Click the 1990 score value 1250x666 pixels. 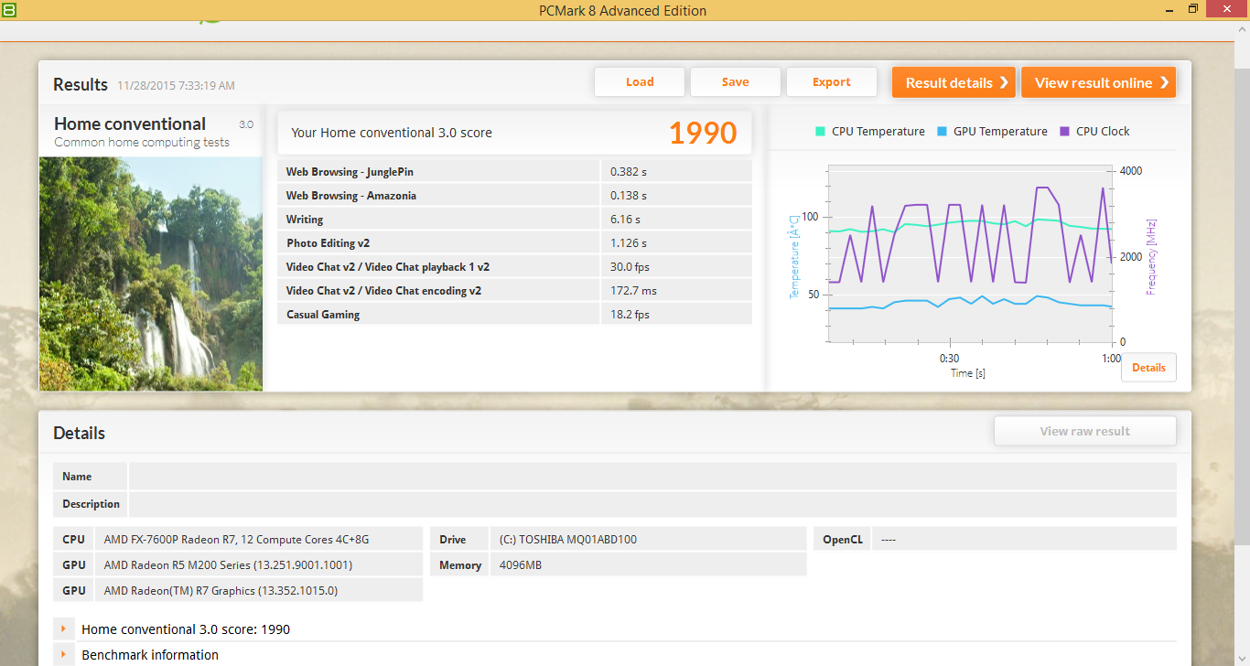[x=703, y=133]
